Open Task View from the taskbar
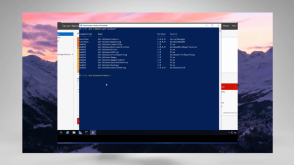Image resolution: width=294 pixels, height=165 pixels. pyautogui.click(x=61, y=132)
